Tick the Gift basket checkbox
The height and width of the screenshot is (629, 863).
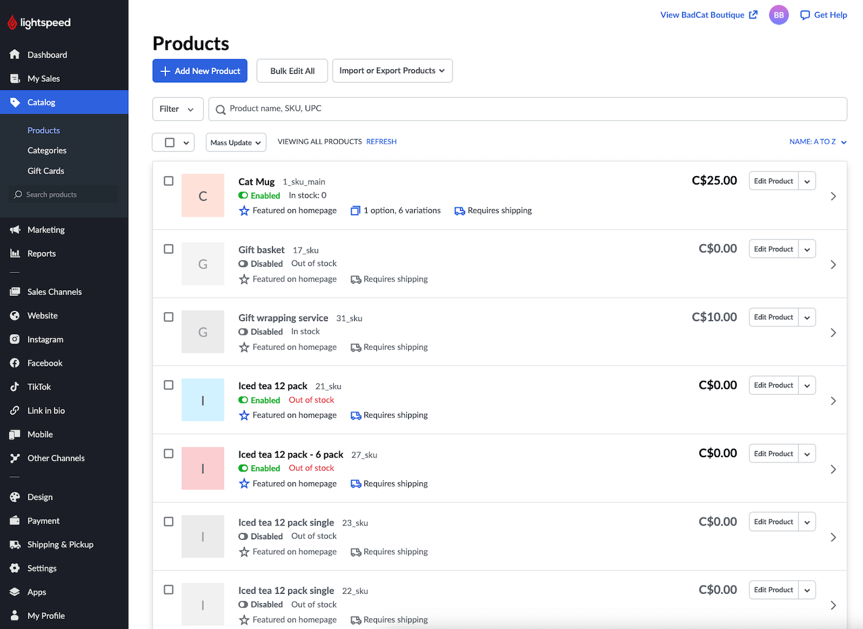click(169, 249)
